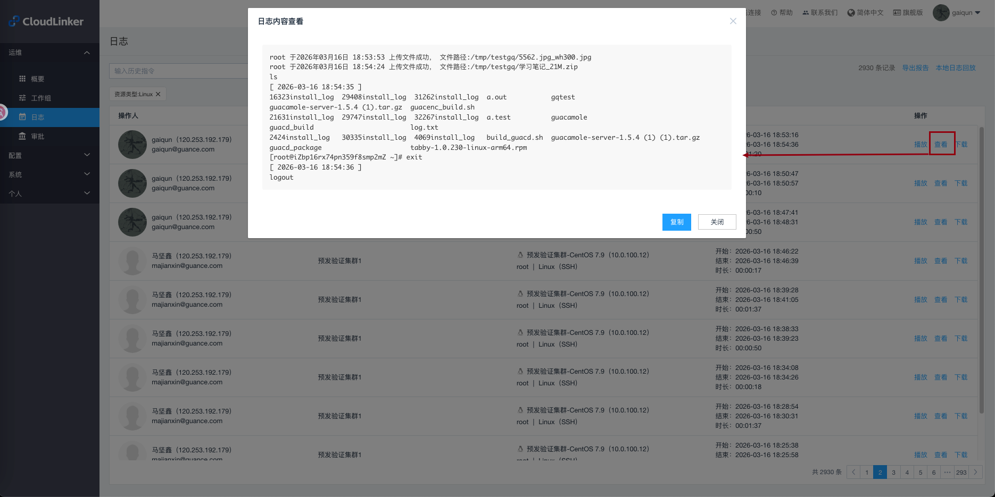Expand the 系统 sidebar section
Screen dimensions: 995x497
tap(87, 174)
